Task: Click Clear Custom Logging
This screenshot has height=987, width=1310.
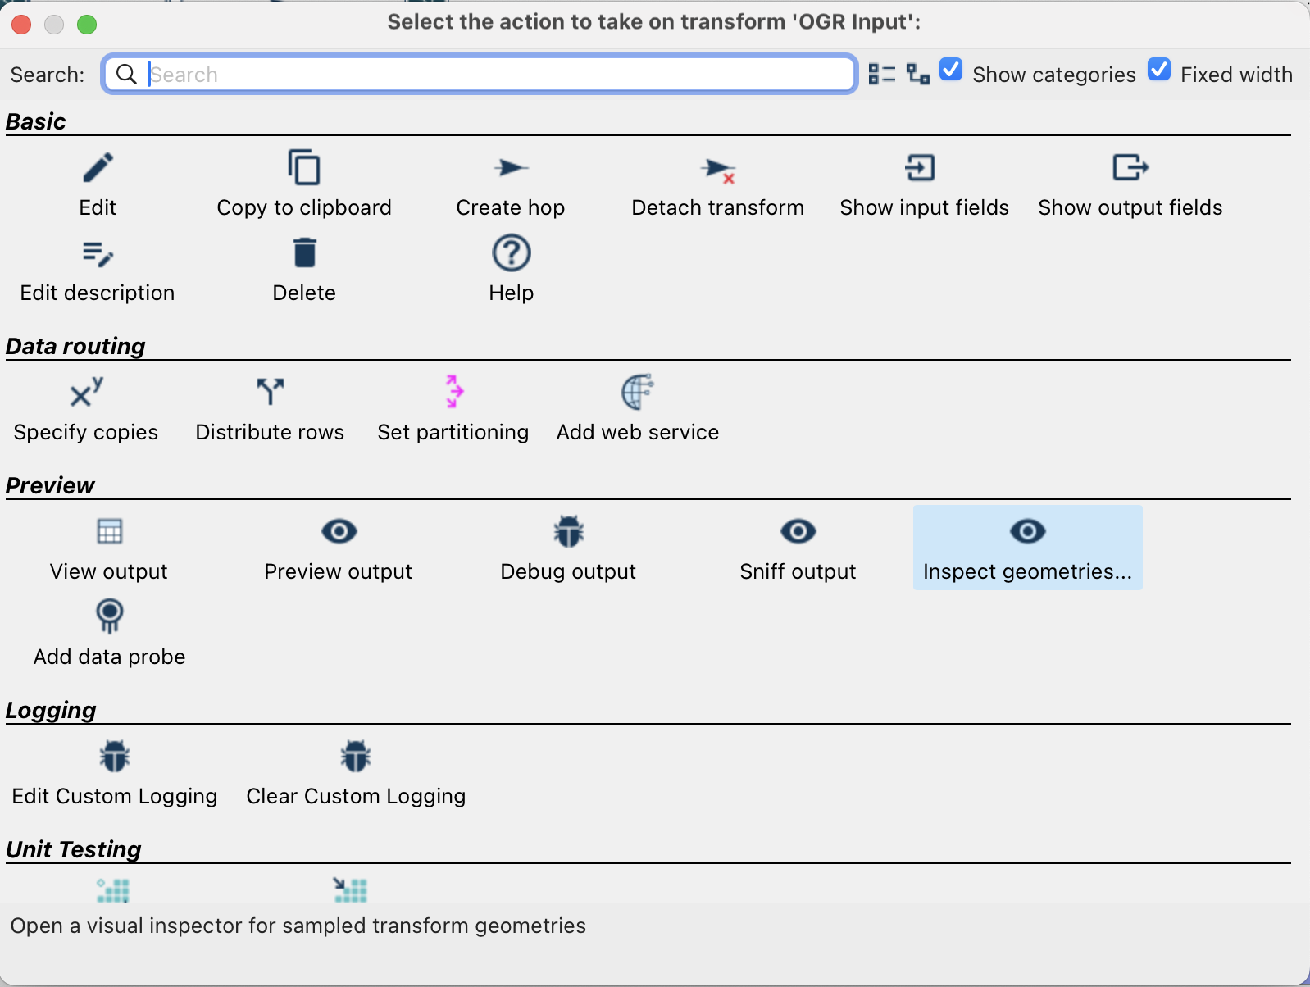Action: (x=356, y=757)
